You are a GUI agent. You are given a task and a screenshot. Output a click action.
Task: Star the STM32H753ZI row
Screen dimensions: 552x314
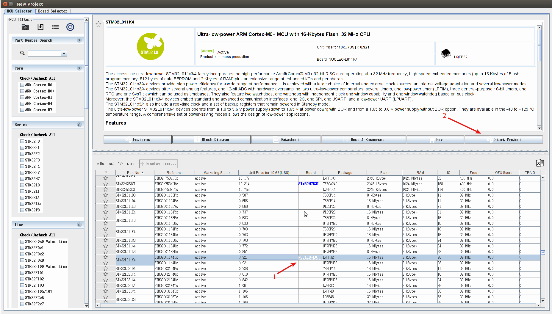106,189
